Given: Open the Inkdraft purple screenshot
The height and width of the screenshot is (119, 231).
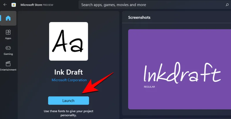Looking at the screenshot, I should click(180, 69).
